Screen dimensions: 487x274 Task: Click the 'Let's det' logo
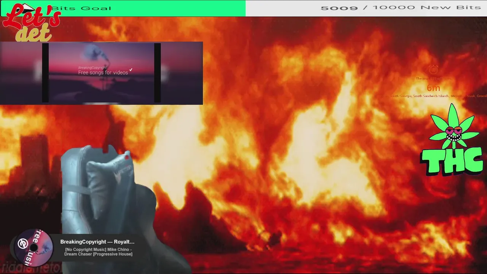click(31, 23)
